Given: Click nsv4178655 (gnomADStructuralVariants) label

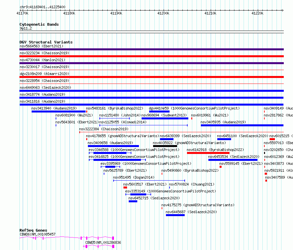Looking at the screenshot, I should 122,136.
